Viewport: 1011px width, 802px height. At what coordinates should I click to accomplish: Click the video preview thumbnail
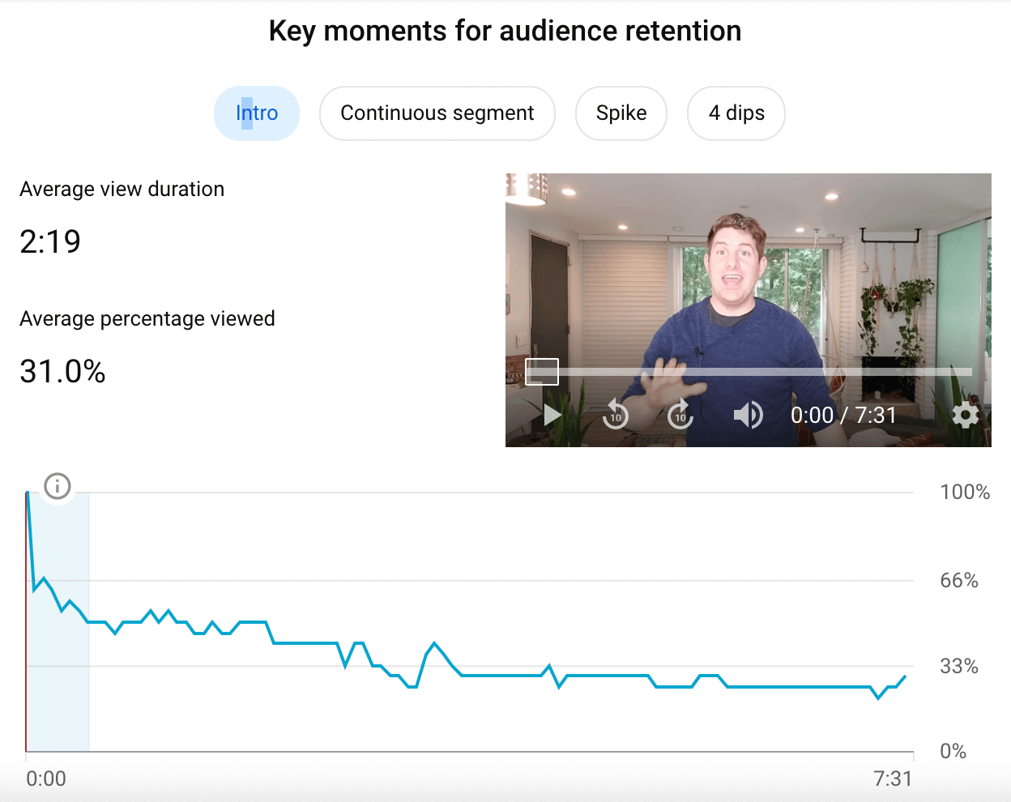(749, 310)
